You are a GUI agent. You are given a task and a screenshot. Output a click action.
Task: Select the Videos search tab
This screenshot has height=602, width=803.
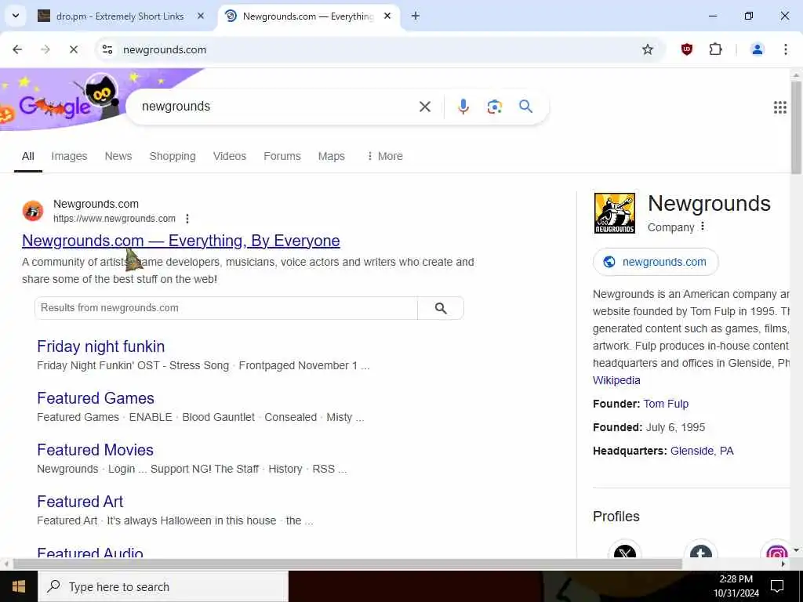pyautogui.click(x=230, y=156)
